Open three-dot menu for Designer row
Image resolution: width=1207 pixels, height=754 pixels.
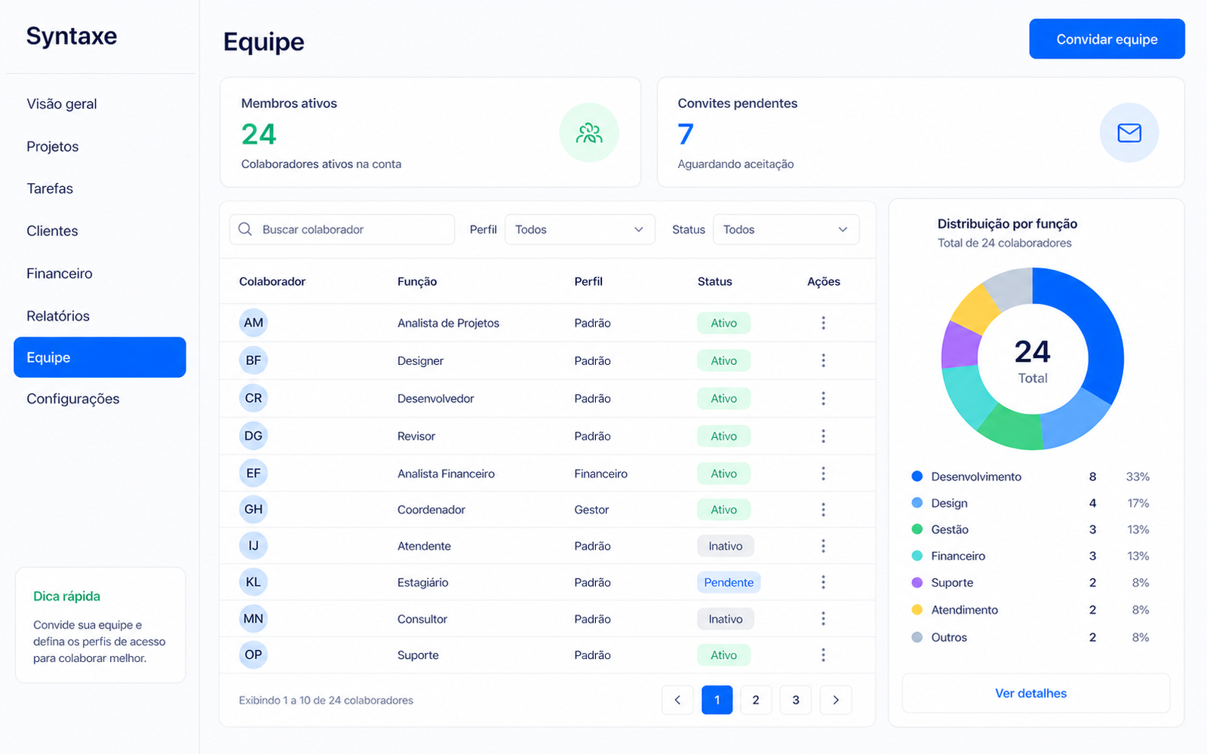(x=823, y=360)
